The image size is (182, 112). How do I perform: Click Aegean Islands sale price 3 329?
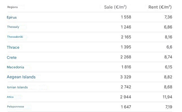click(x=125, y=77)
